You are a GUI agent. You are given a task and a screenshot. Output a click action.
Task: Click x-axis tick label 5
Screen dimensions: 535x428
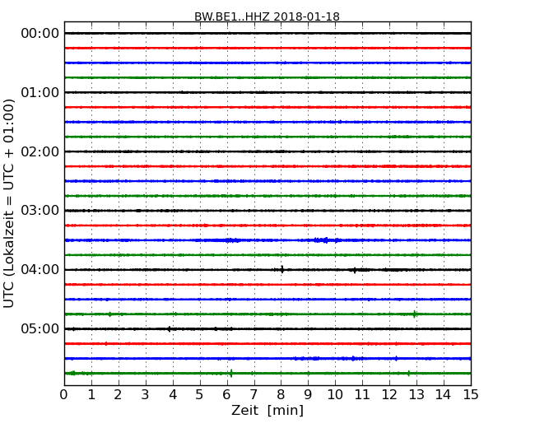point(200,395)
